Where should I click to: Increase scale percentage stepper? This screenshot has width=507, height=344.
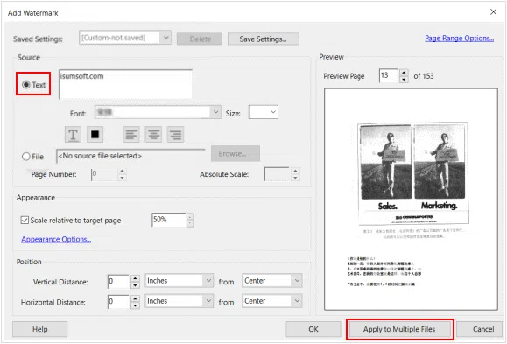point(190,216)
